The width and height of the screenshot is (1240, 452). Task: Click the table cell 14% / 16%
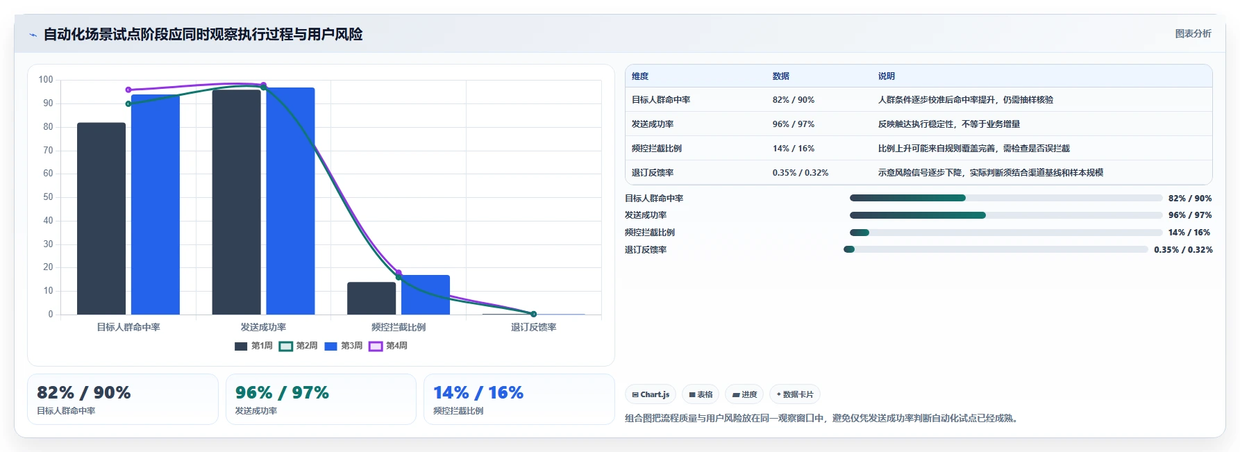794,149
